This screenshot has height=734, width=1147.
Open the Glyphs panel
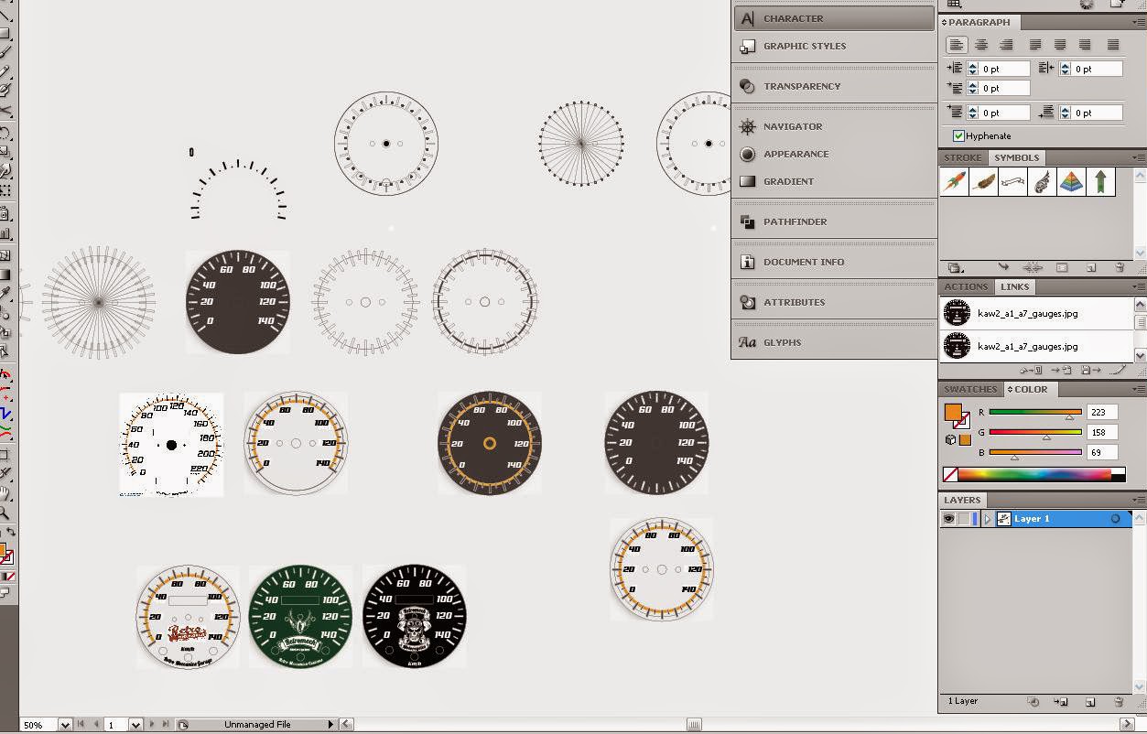click(x=834, y=342)
